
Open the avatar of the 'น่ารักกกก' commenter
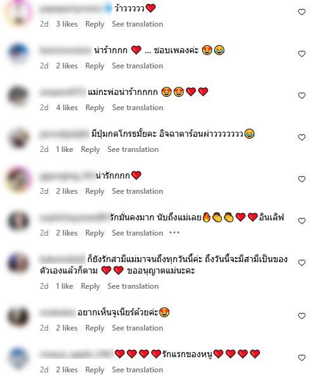[18, 179]
